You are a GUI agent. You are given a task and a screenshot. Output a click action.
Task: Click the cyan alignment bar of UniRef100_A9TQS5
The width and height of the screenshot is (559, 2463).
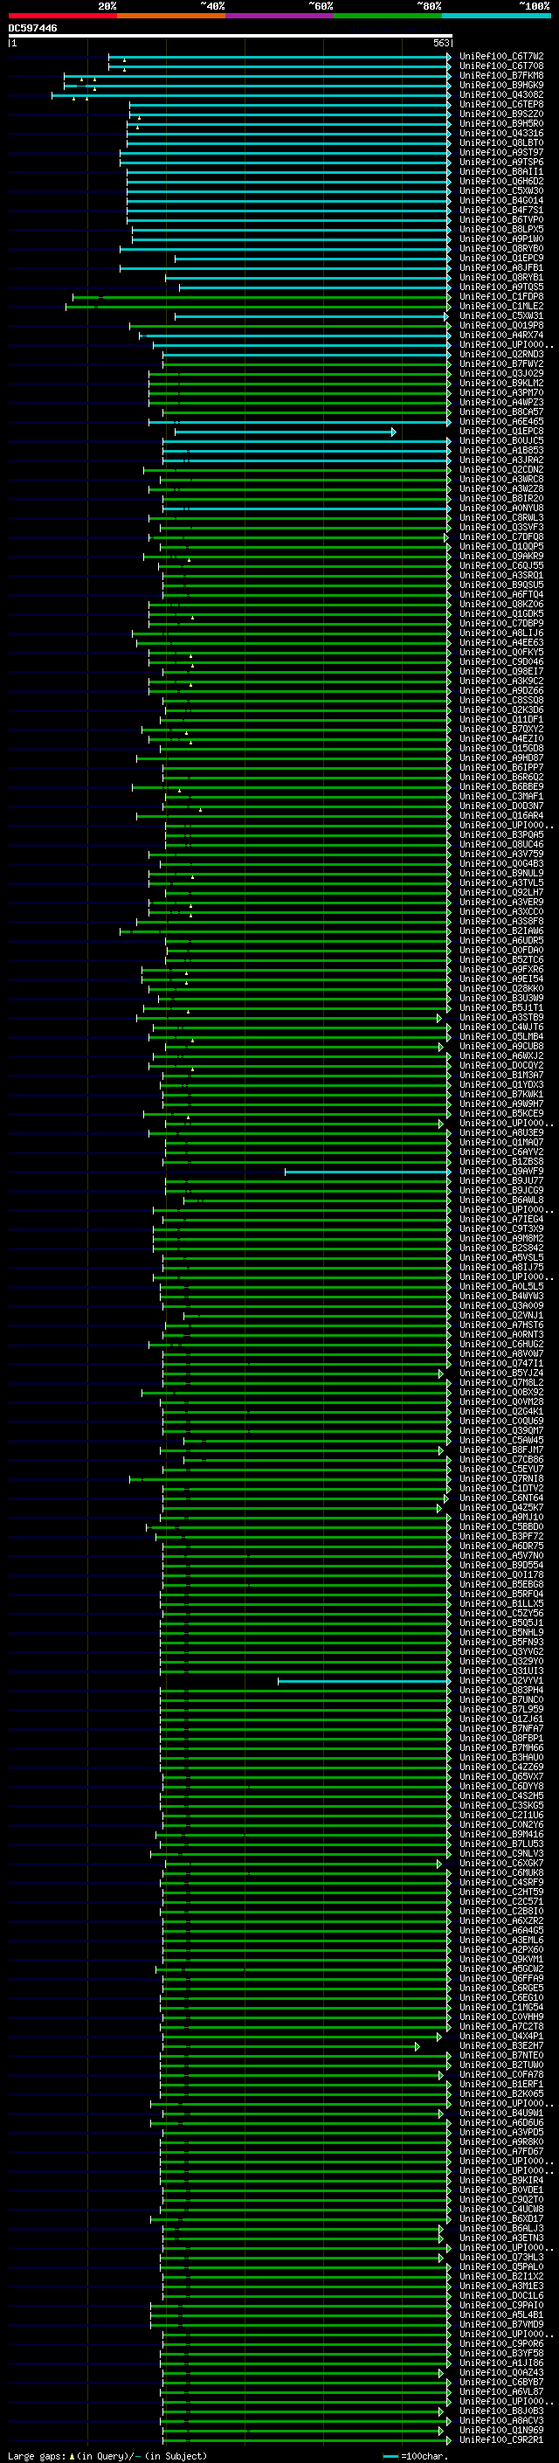pos(314,287)
